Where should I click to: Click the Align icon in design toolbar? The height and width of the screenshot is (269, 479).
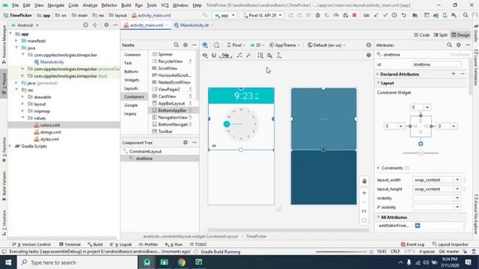[269, 55]
